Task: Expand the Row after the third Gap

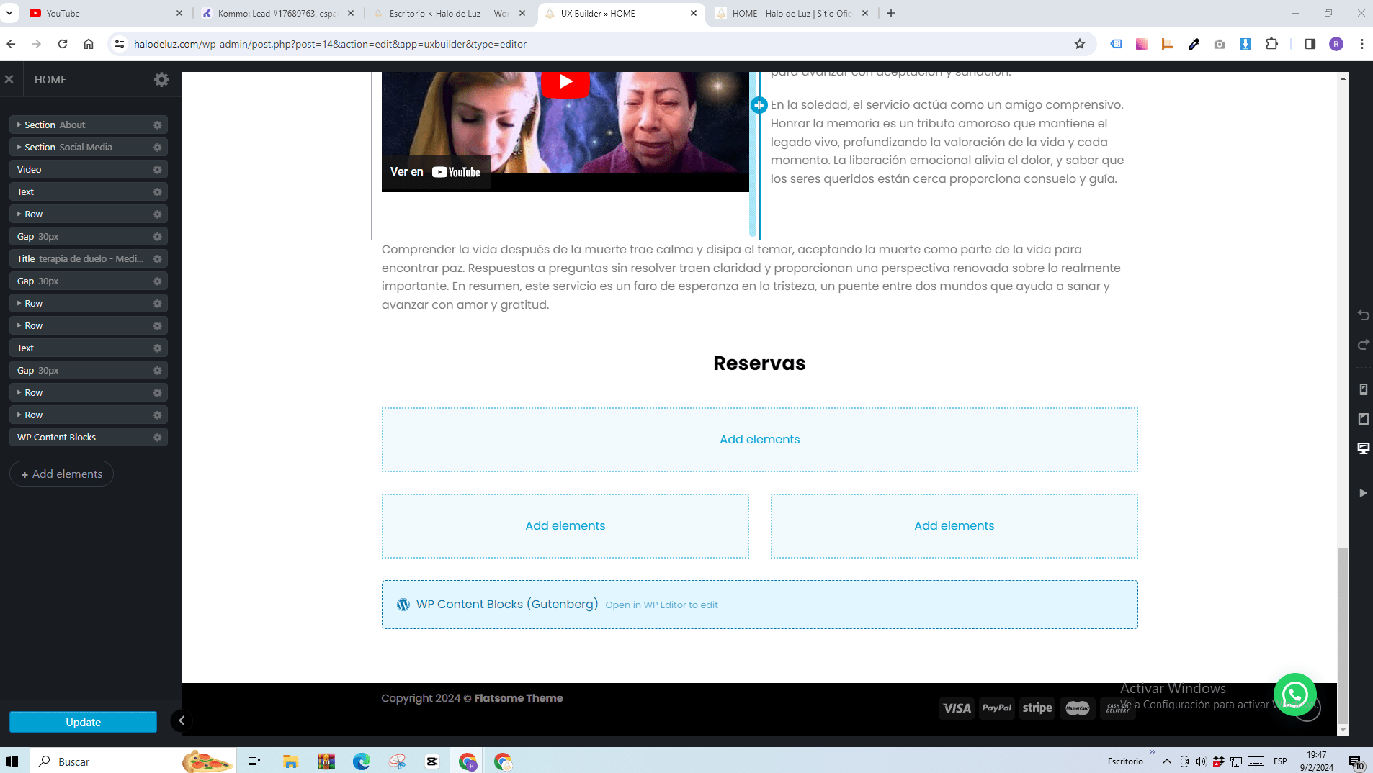Action: (x=19, y=393)
